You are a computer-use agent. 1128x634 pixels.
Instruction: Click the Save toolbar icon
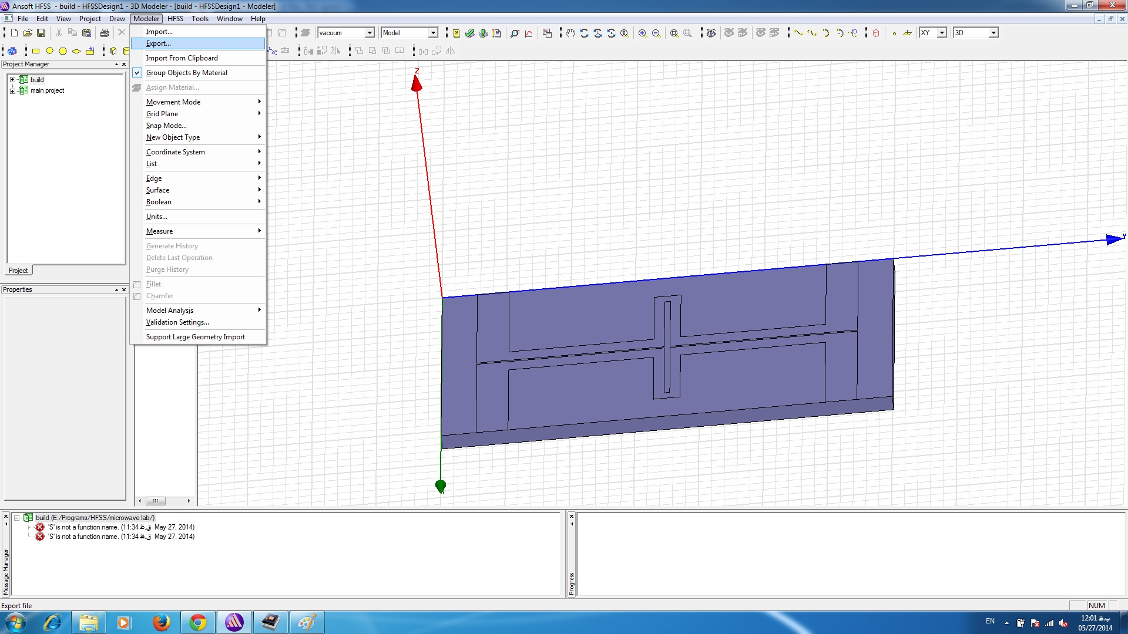click(41, 33)
